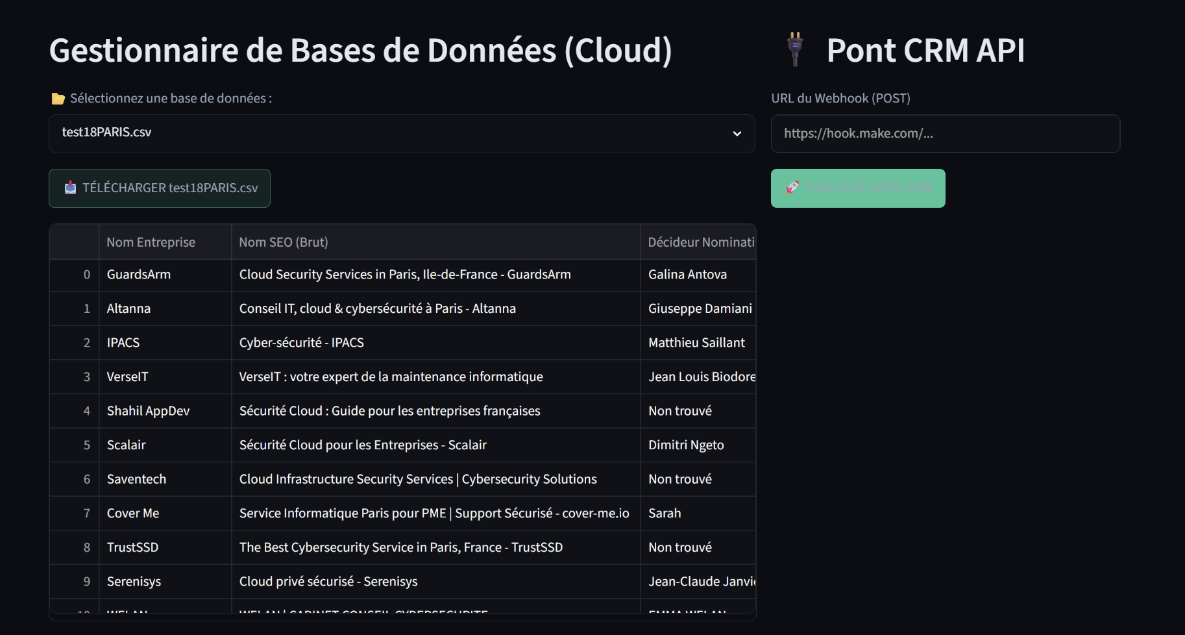Viewport: 1185px width, 635px height.
Task: Focus the URL du Webhook input field
Action: [946, 134]
